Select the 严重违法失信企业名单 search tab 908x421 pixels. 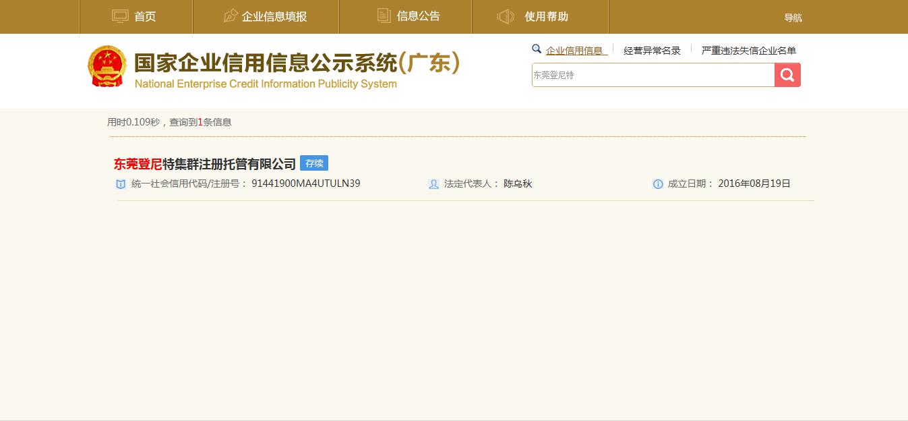click(x=749, y=51)
